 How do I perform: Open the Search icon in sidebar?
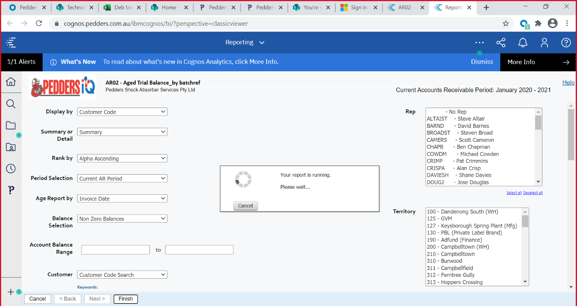(x=11, y=104)
